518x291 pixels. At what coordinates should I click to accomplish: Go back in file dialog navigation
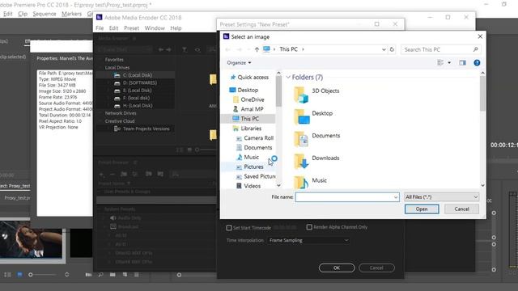point(227,49)
